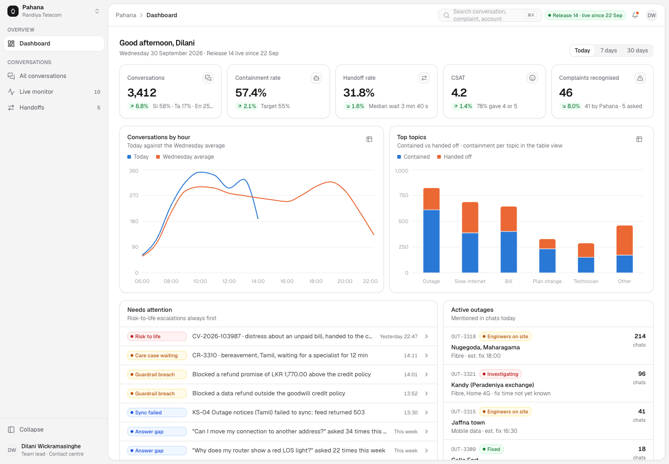Image resolution: width=669 pixels, height=464 pixels.
Task: Open the Pahana workspace switcher chevrons
Action: point(97,11)
